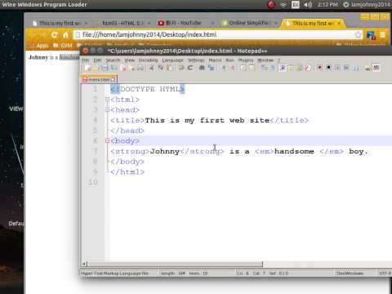Screen dimensions: 392x294
Task: Open the Language menu
Action: coord(172,60)
